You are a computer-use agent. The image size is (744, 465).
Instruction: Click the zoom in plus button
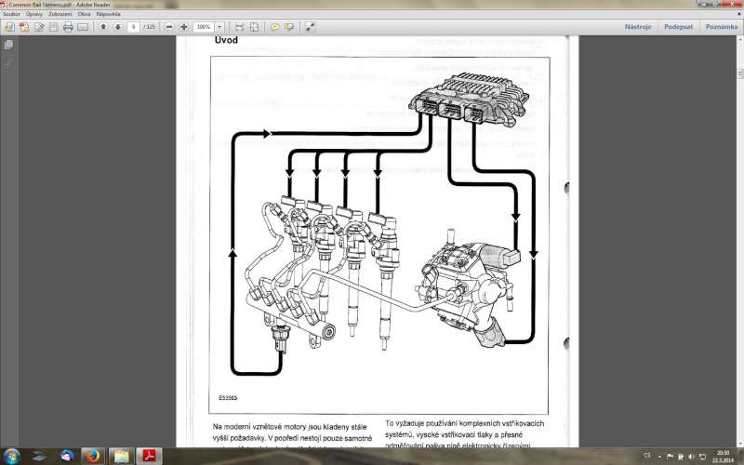tap(183, 27)
